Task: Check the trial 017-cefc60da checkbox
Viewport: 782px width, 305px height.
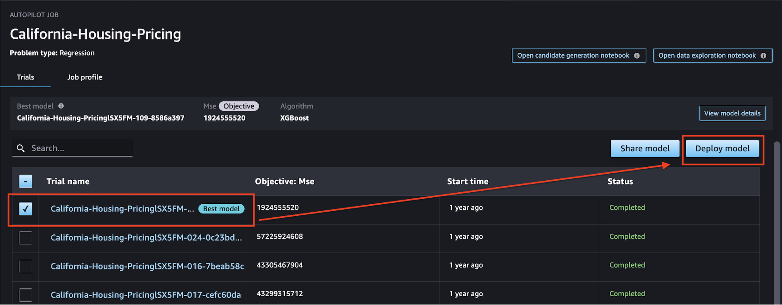Action: click(25, 295)
